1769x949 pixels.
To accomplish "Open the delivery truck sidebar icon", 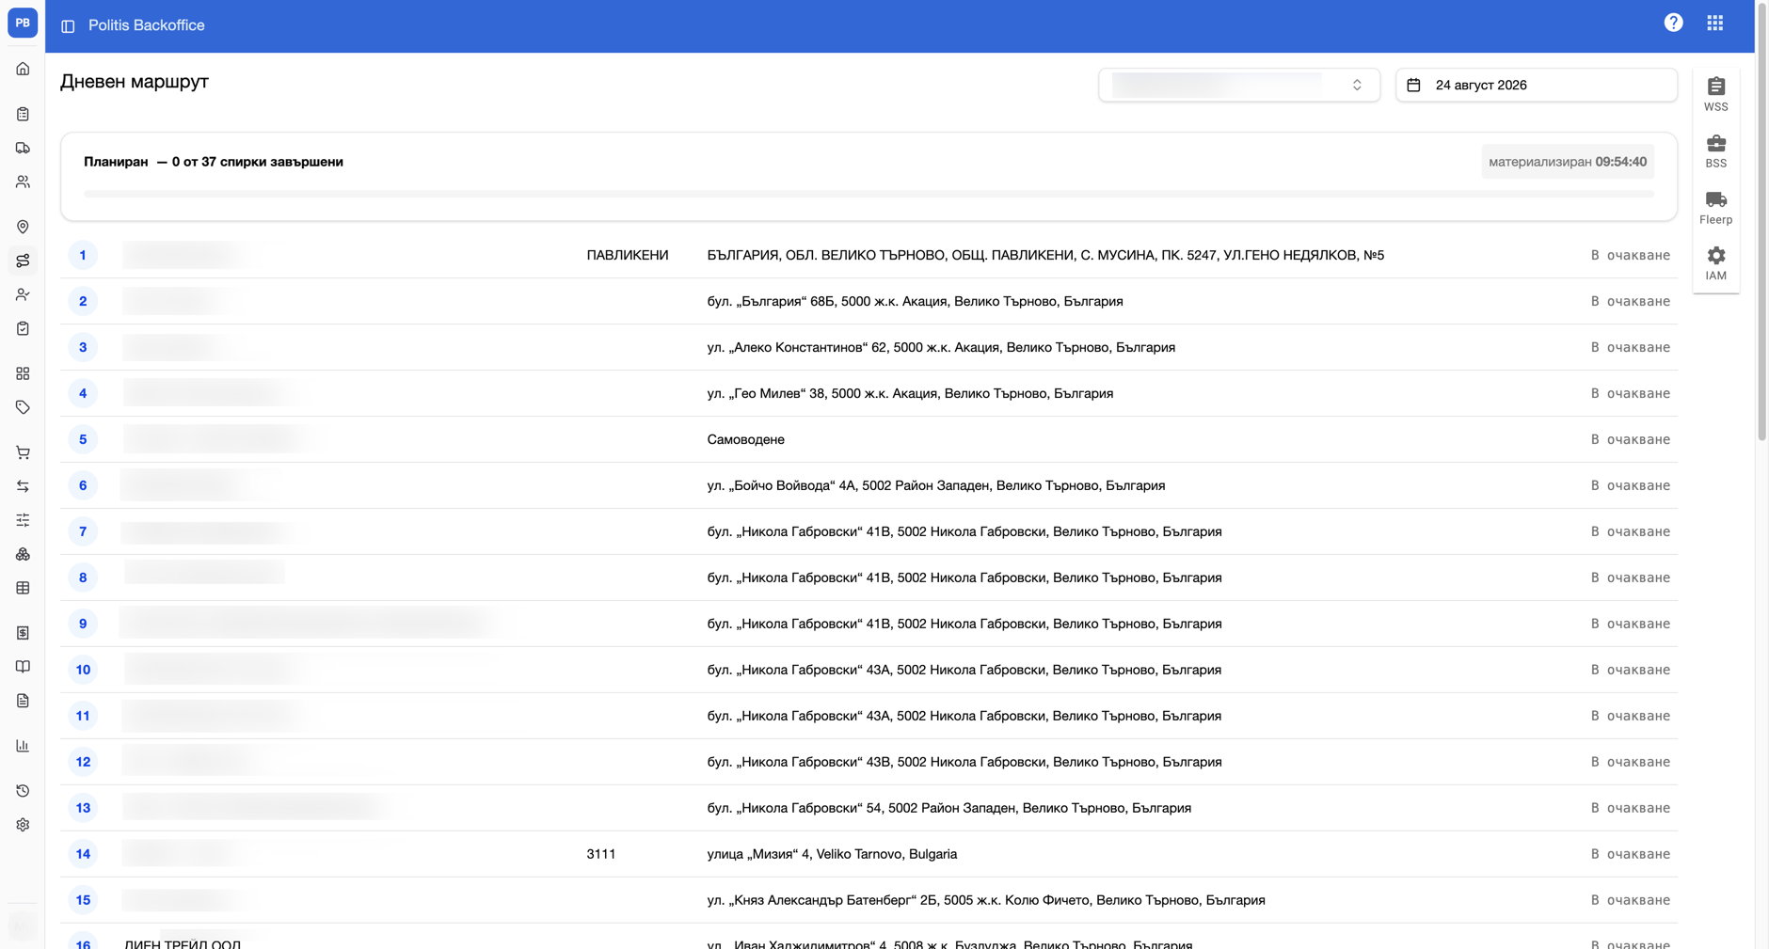I will [23, 148].
